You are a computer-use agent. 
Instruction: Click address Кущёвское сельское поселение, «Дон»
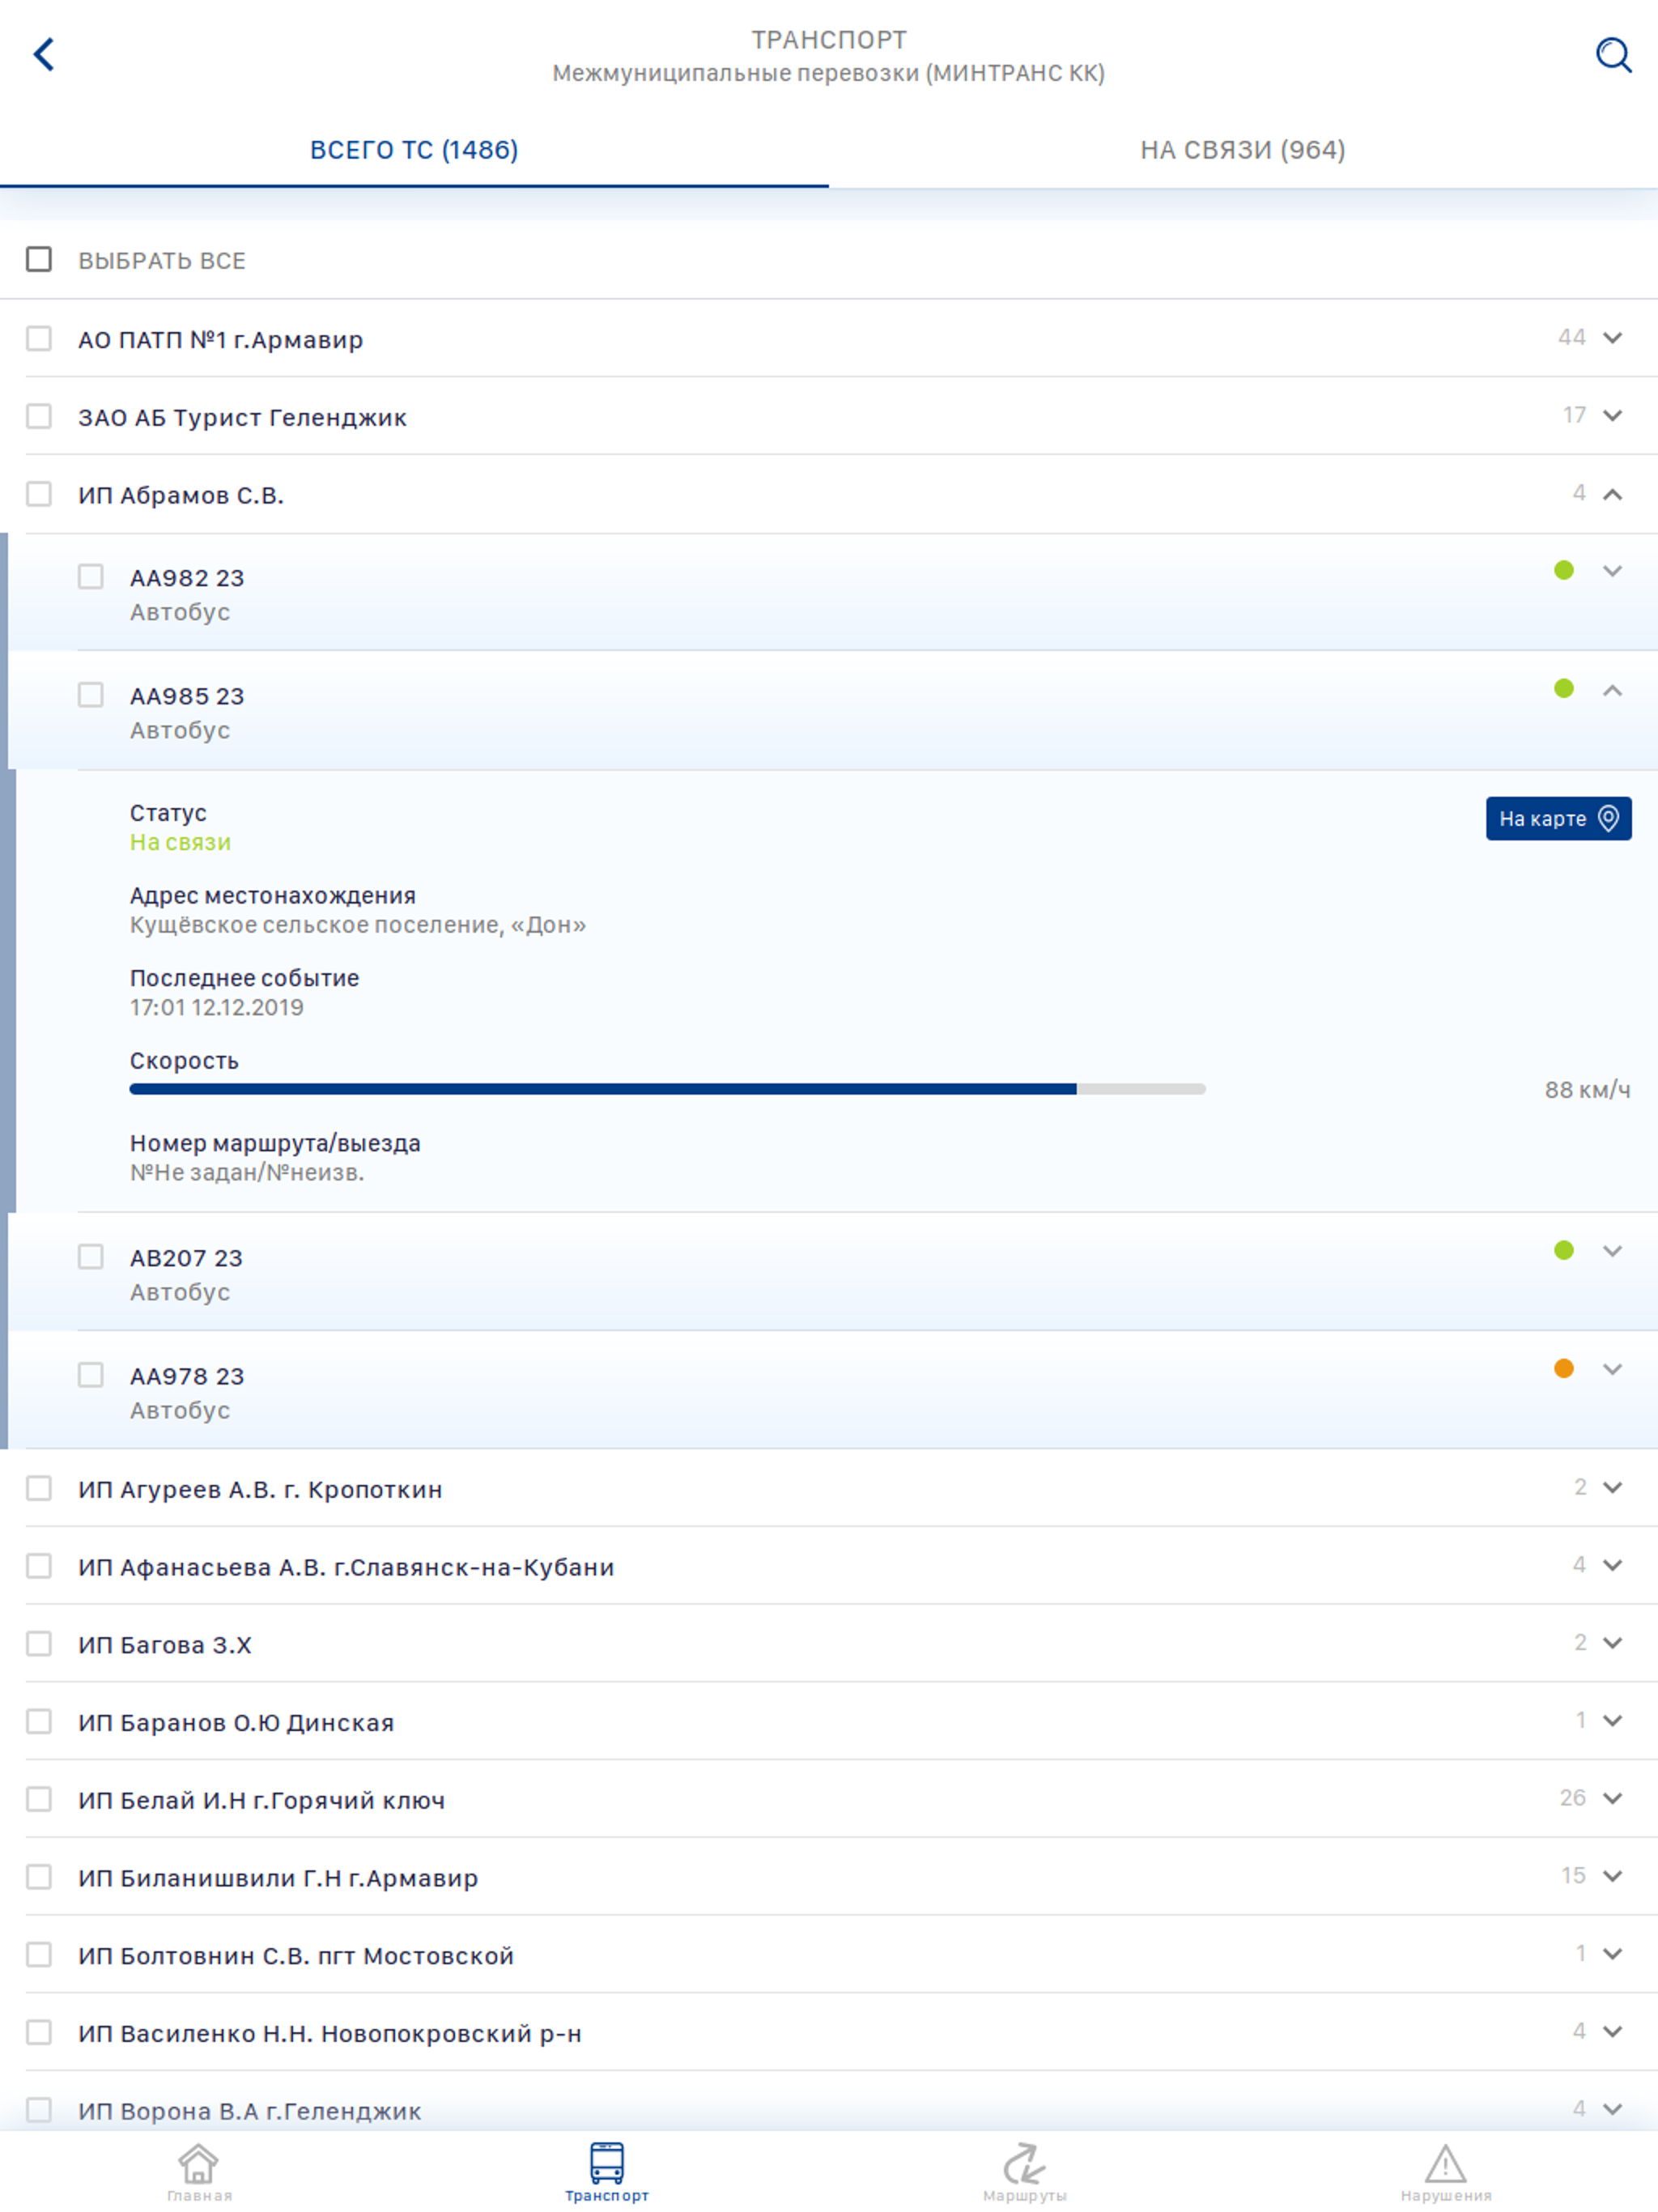tap(358, 925)
